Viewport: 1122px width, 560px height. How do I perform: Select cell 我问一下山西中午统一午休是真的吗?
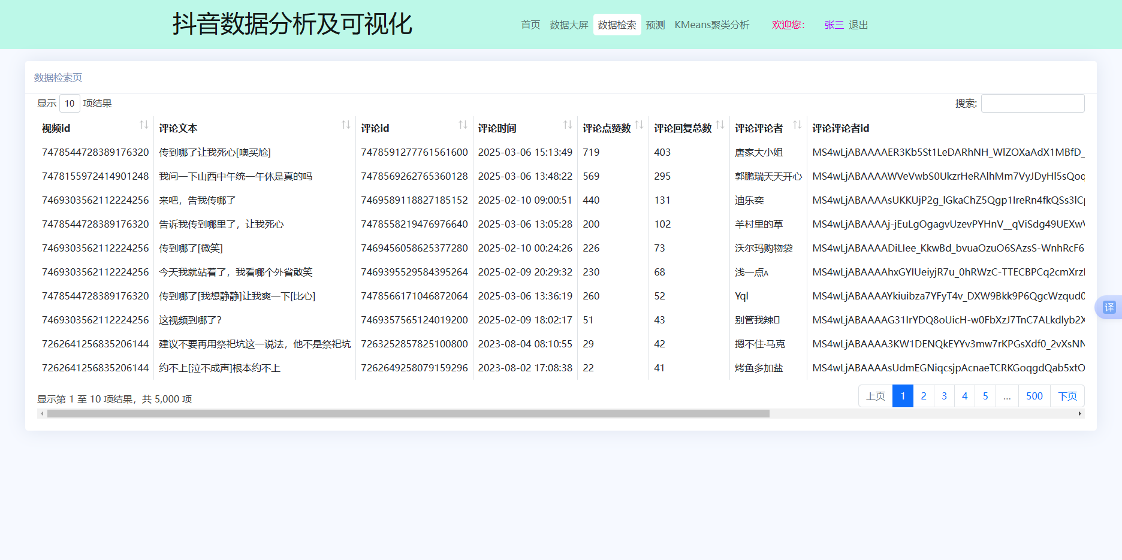[236, 176]
